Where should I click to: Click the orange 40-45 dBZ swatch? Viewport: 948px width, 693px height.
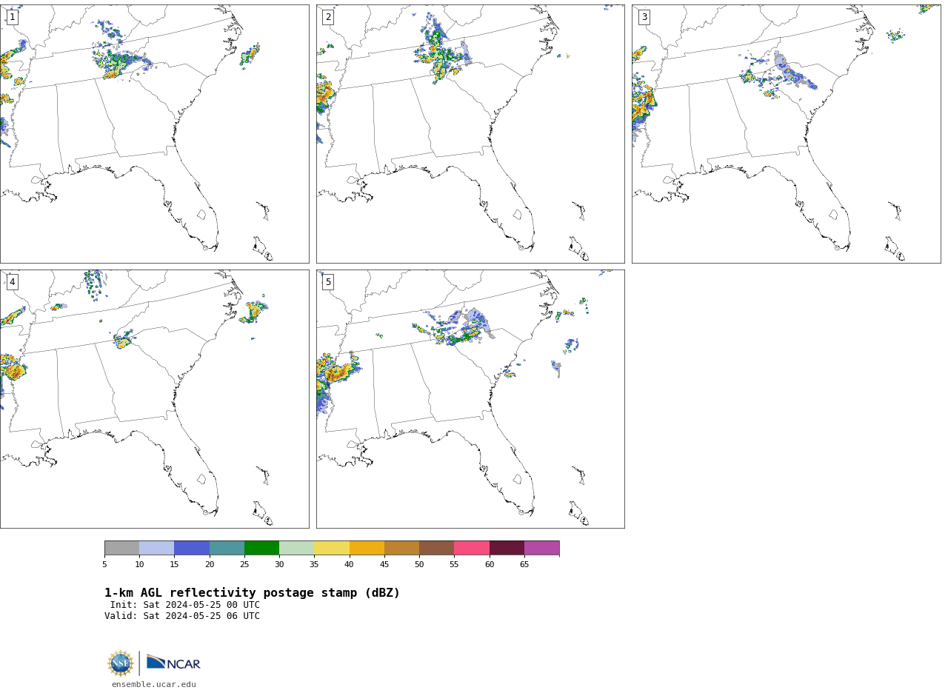[x=367, y=548]
